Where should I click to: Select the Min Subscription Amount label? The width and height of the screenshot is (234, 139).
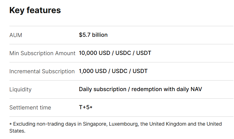click(42, 53)
